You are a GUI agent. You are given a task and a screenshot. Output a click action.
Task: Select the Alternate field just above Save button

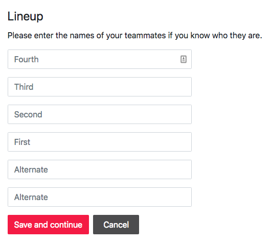(x=100, y=197)
